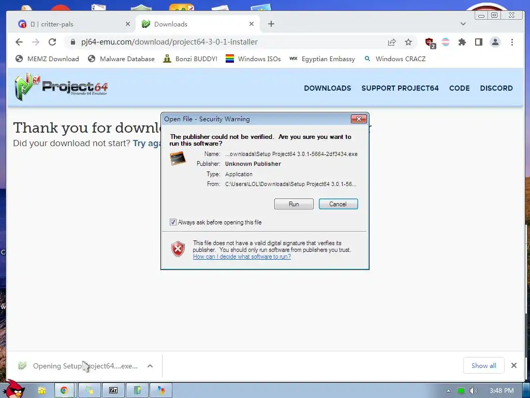This screenshot has height=398, width=530.
Task: Click the share page icon in address bar
Action: 392,42
